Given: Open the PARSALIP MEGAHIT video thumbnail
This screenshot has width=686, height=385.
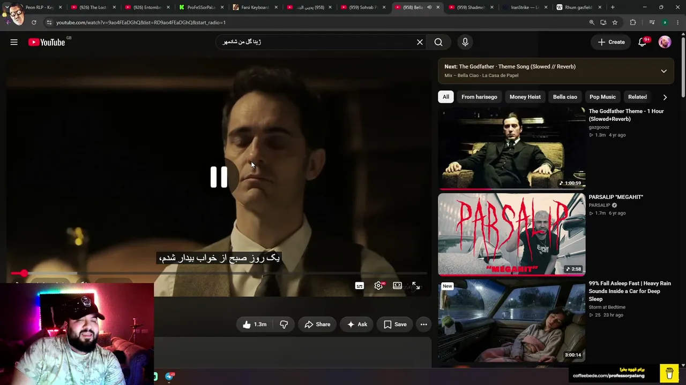Looking at the screenshot, I should tap(512, 234).
